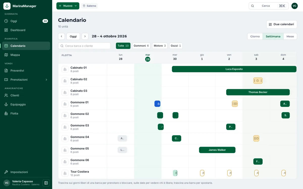The width and height of the screenshot is (303, 189).
Task: Open the Salerno location selector
Action: [89, 6]
